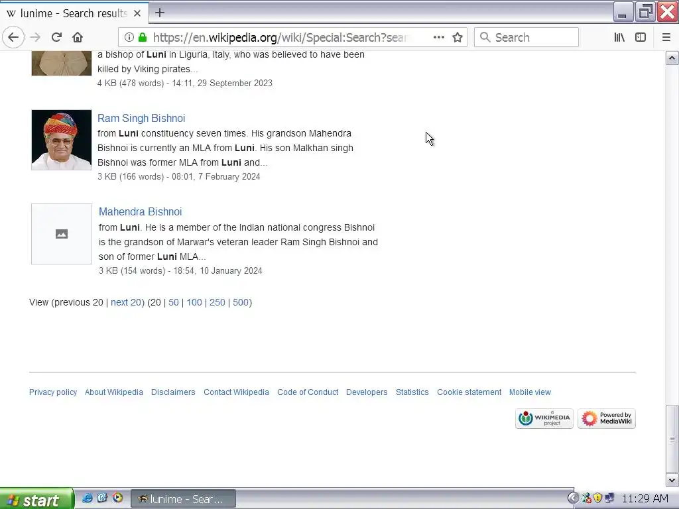Show 500 results per page

click(x=241, y=302)
